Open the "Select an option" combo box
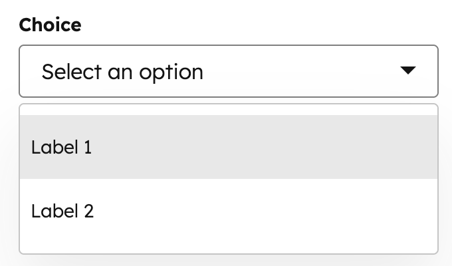The image size is (452, 266). tap(229, 71)
